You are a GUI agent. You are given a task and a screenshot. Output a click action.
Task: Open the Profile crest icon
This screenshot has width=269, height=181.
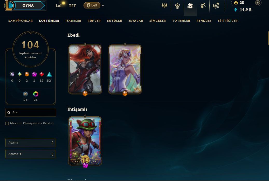coord(177,6)
